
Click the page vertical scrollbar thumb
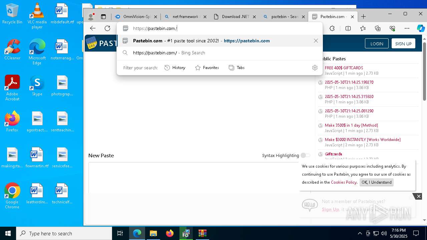pyautogui.click(x=424, y=71)
